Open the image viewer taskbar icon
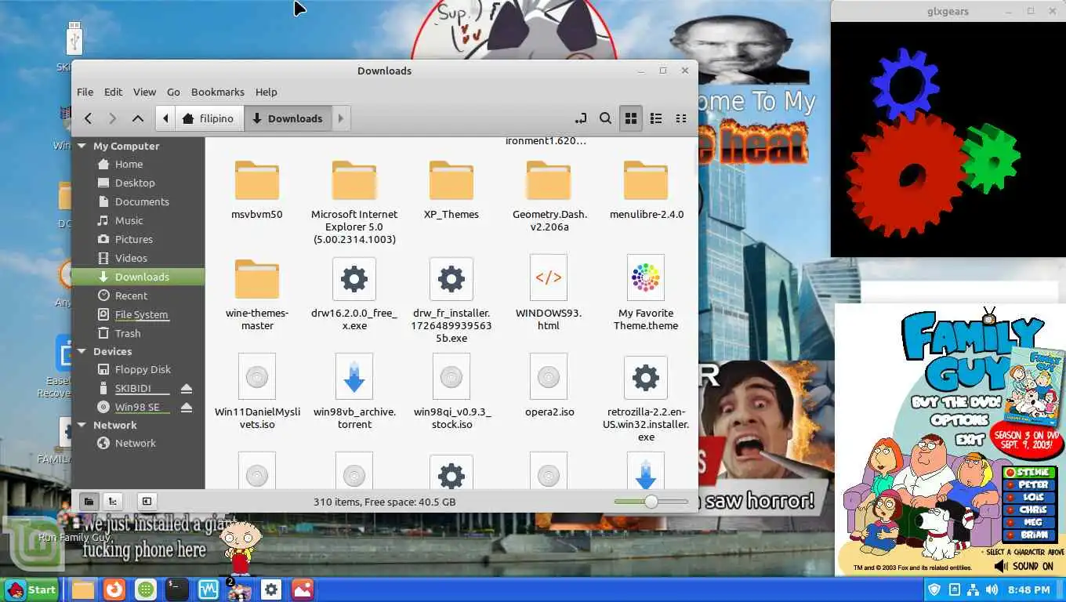 [303, 589]
